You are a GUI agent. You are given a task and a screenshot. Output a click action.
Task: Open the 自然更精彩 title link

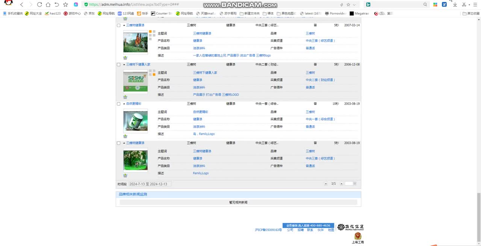tap(133, 104)
